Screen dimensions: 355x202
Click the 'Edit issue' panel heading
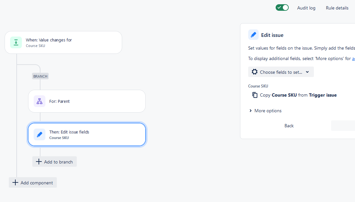click(x=272, y=35)
